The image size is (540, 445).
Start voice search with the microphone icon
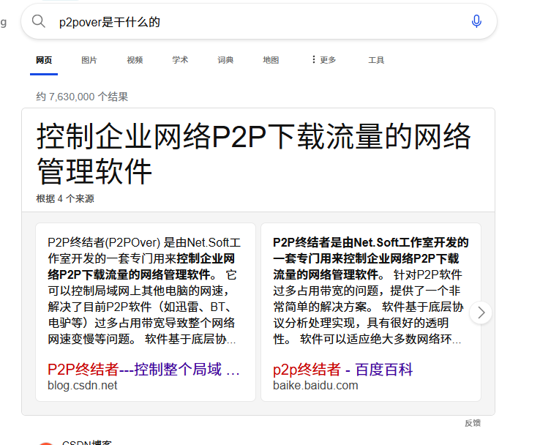tap(476, 22)
